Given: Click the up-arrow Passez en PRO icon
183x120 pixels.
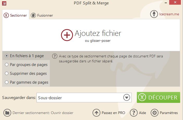Looking at the screenshot, I should 96,113.
